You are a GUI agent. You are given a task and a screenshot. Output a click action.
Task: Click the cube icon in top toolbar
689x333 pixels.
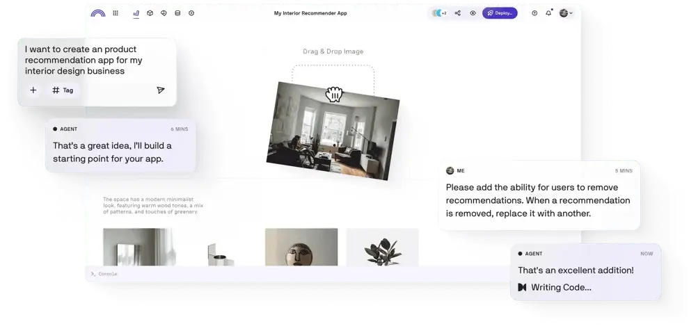coord(150,13)
